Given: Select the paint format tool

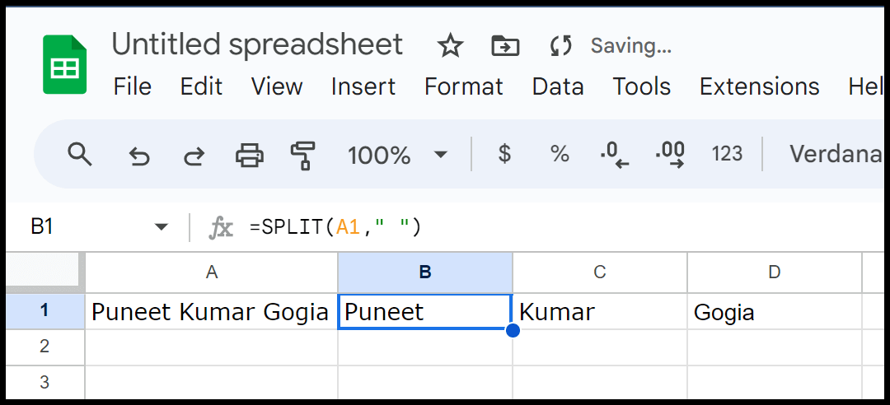Looking at the screenshot, I should [x=302, y=156].
